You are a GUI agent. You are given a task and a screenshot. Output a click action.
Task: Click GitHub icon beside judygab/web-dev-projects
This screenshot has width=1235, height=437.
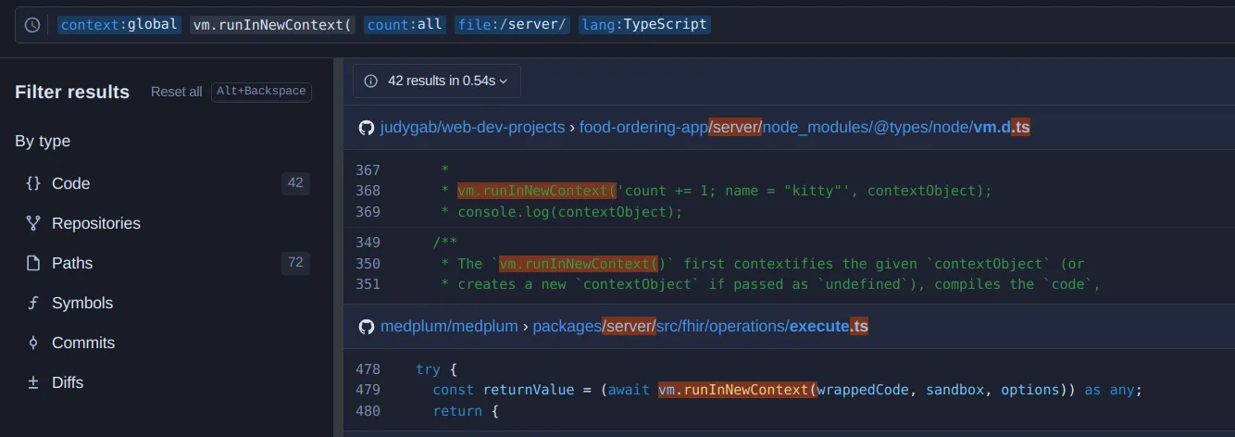[x=367, y=128]
